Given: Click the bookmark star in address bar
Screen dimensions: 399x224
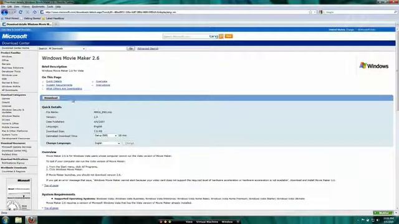Looking at the screenshot, I should pyautogui.click(x=310, y=12).
